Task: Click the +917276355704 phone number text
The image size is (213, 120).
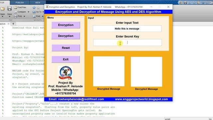Action: (x=66, y=93)
